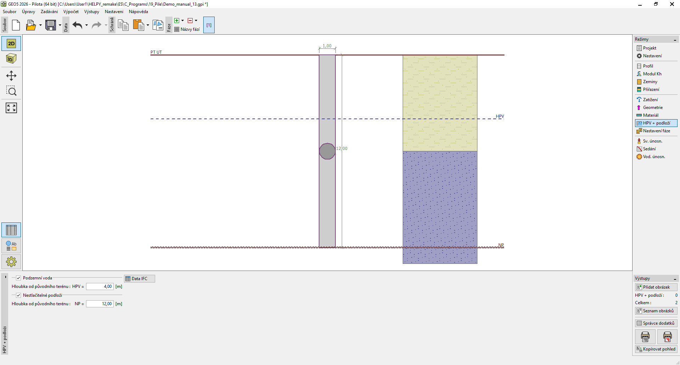This screenshot has width=680, height=365.
Task: Toggle the 2D view mode button
Action: click(x=11, y=44)
